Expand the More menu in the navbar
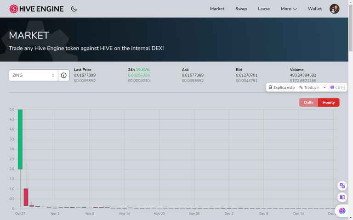The image size is (353, 220). [289, 9]
